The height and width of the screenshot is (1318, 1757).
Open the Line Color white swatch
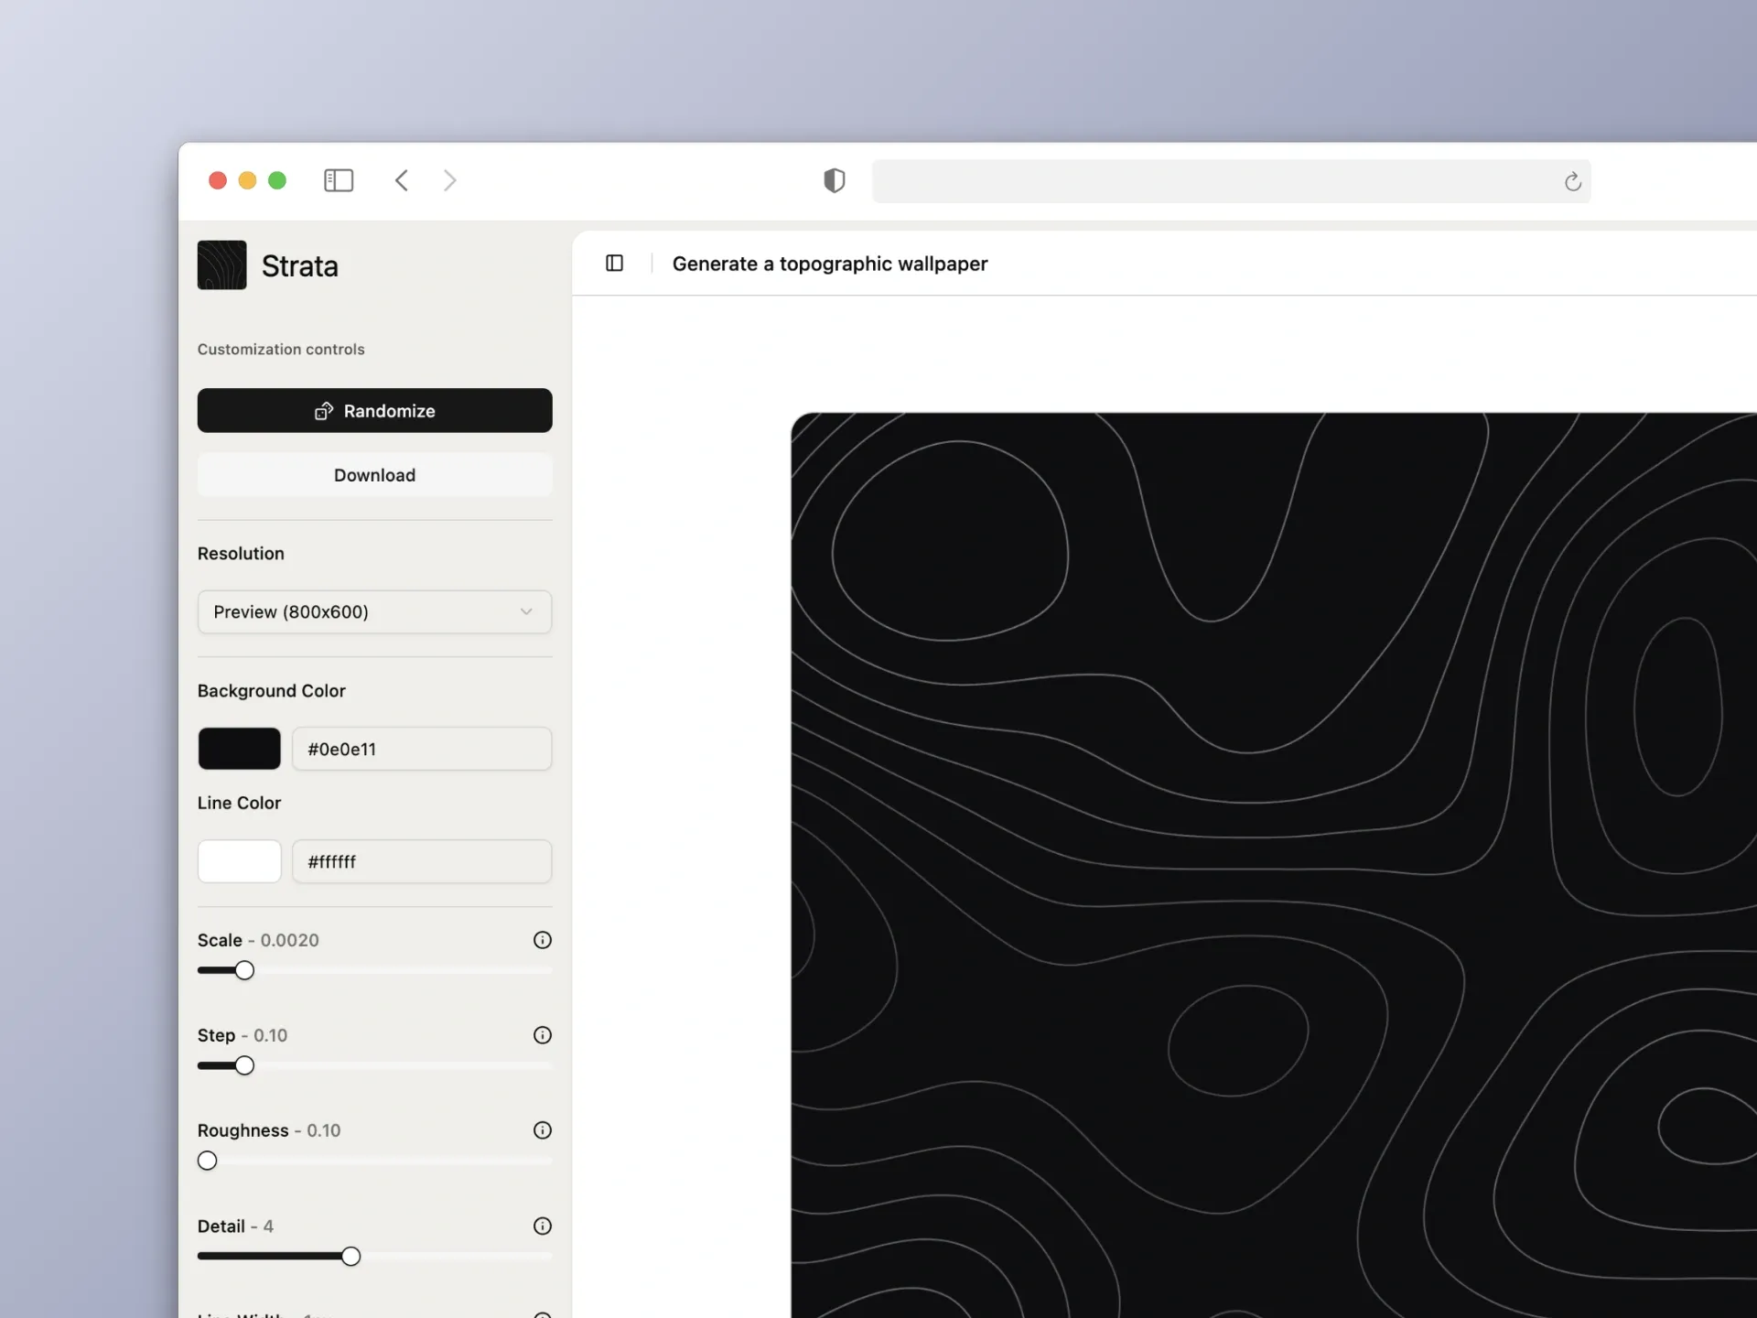[240, 861]
